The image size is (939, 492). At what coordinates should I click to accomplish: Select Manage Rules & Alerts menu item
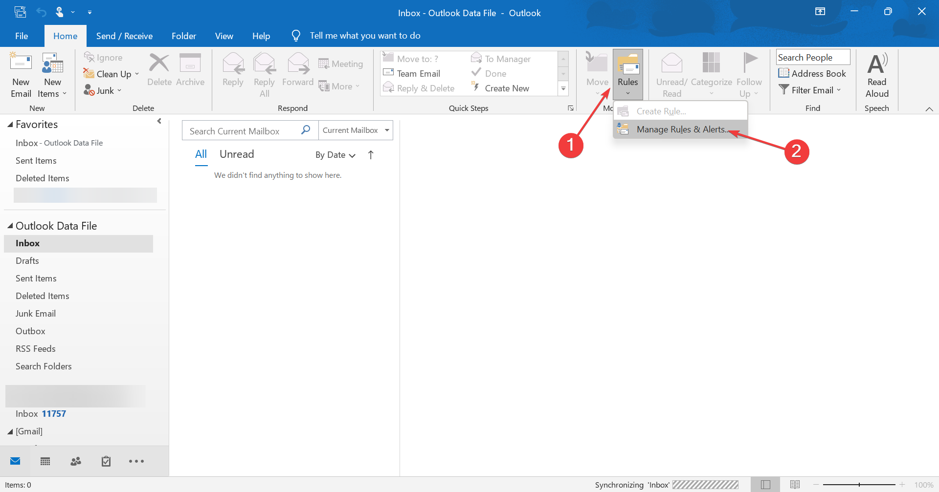tap(680, 129)
